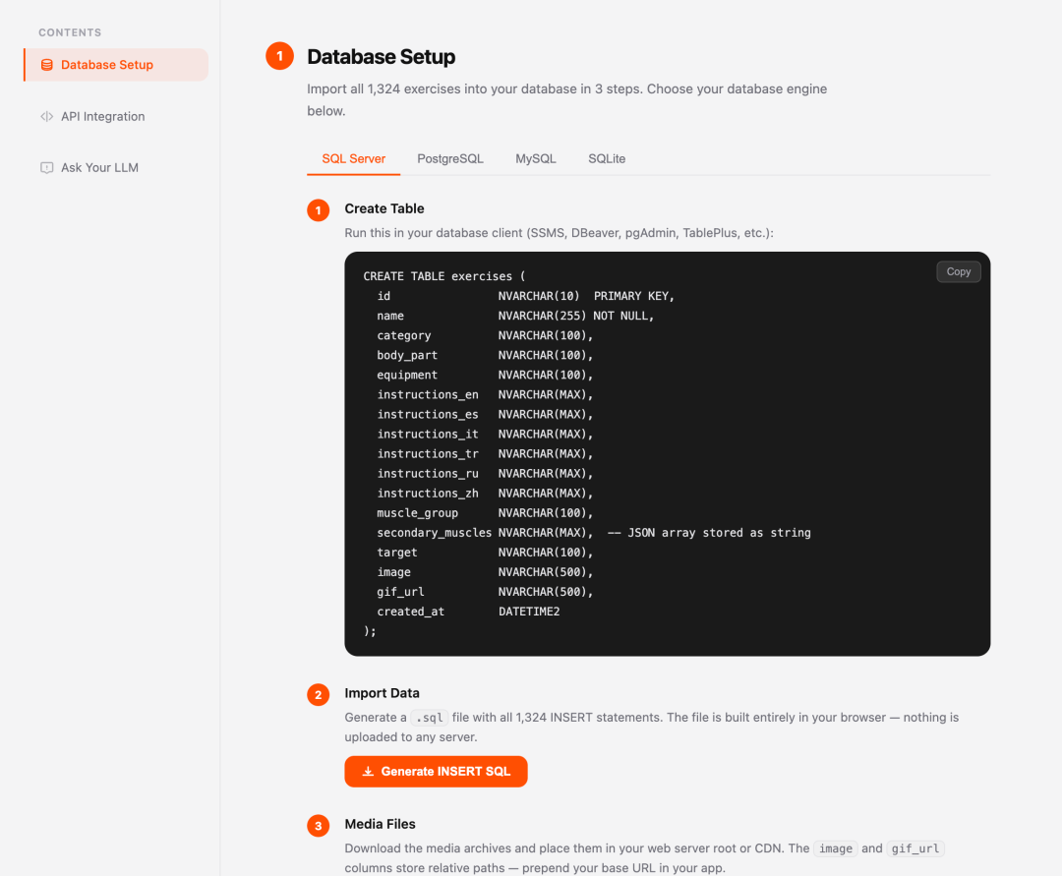Viewport: 1062px width, 876px height.
Task: Click the Media Files step title
Action: pos(380,824)
